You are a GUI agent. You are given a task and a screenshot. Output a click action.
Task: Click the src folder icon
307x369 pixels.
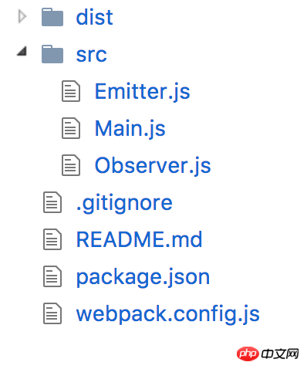[52, 54]
